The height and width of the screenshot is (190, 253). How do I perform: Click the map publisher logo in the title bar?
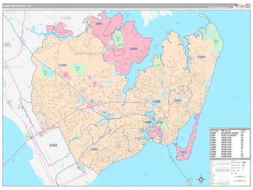(239, 6)
